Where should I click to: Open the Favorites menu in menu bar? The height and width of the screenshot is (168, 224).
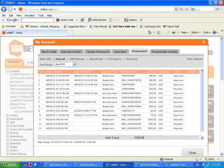coord(29,15)
